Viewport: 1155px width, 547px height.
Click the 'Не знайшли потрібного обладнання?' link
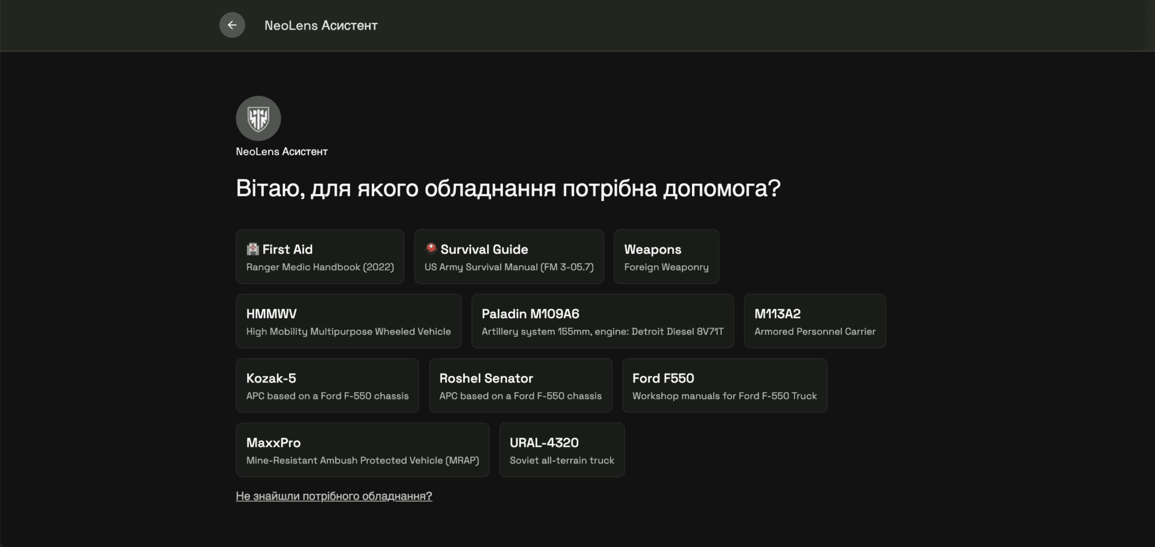(x=334, y=496)
